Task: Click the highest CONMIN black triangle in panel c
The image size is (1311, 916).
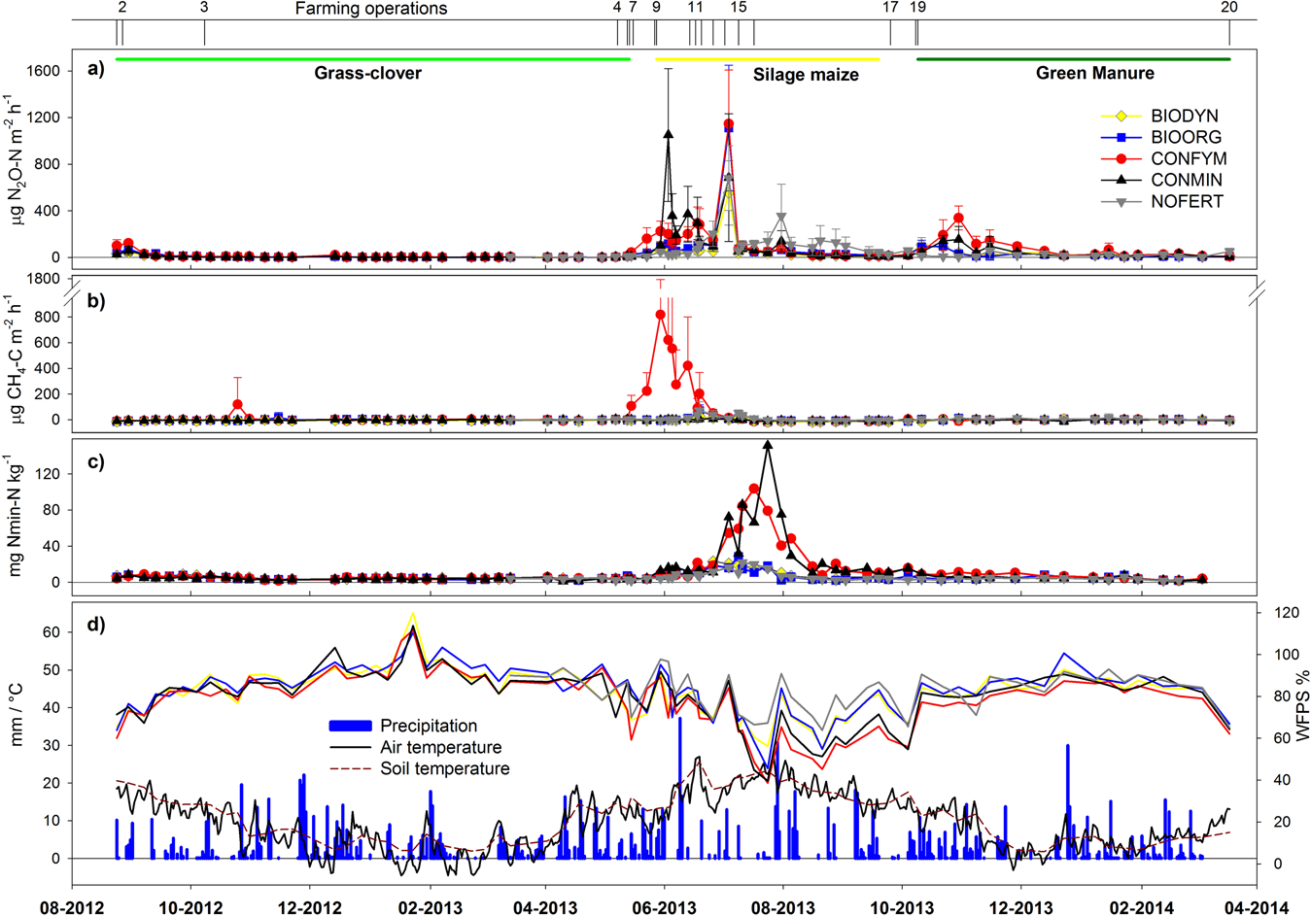Action: (x=768, y=445)
